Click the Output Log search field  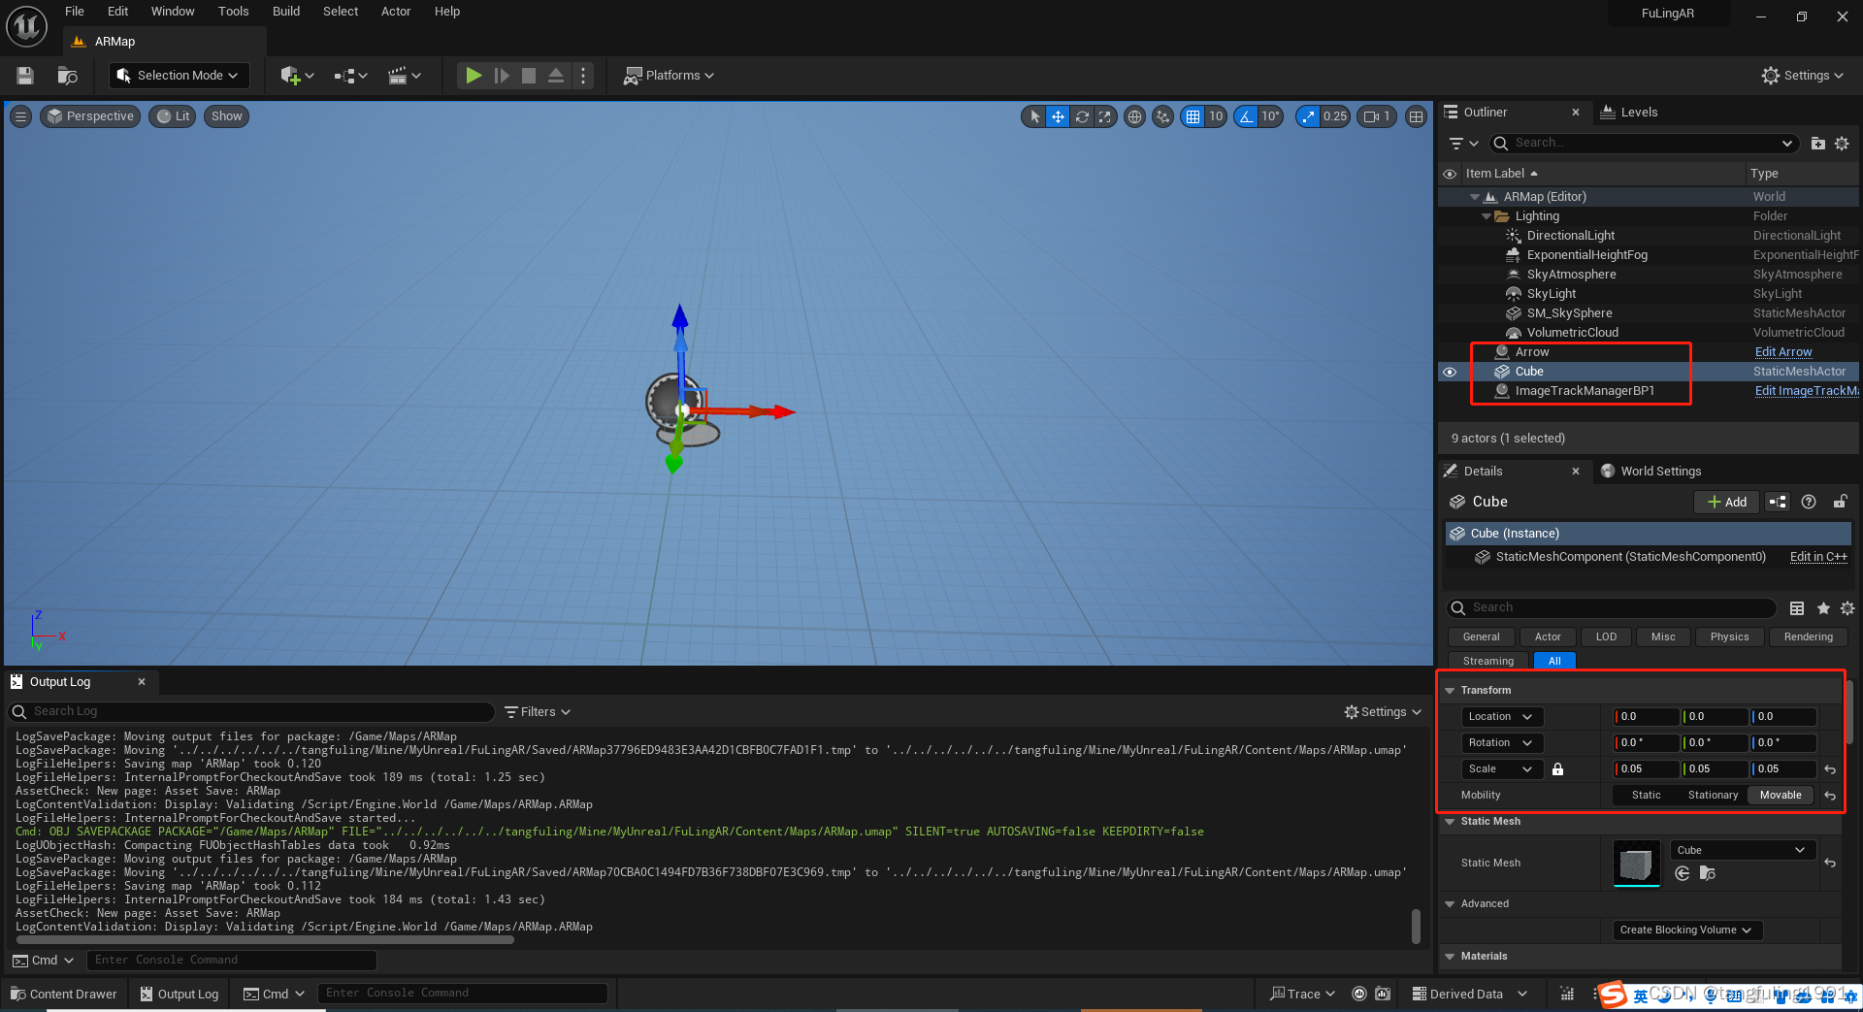click(x=252, y=712)
